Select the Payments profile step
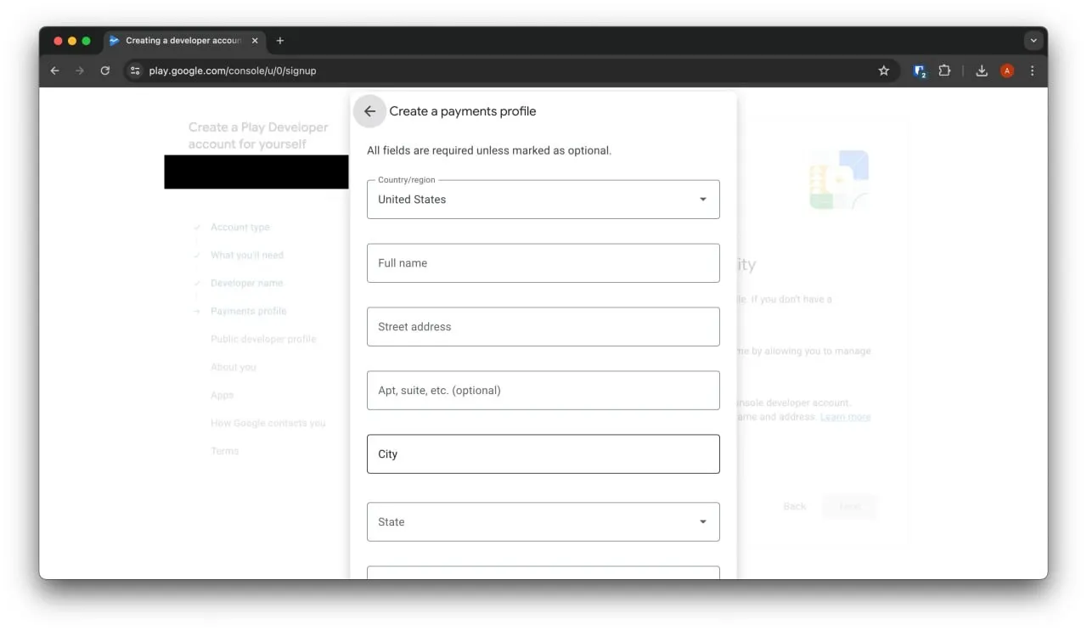The height and width of the screenshot is (631, 1087). [249, 311]
